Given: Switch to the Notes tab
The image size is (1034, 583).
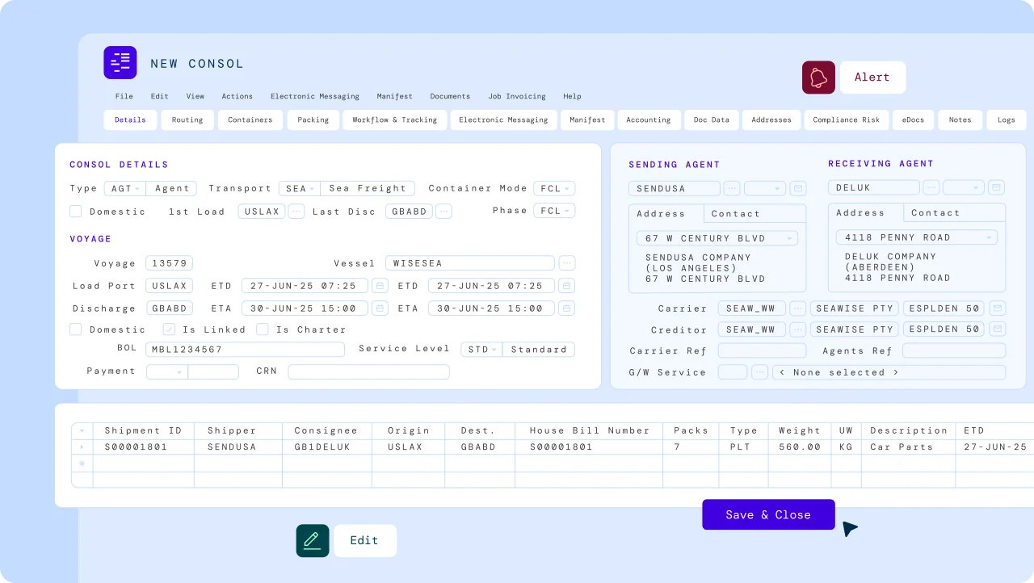Looking at the screenshot, I should [960, 120].
